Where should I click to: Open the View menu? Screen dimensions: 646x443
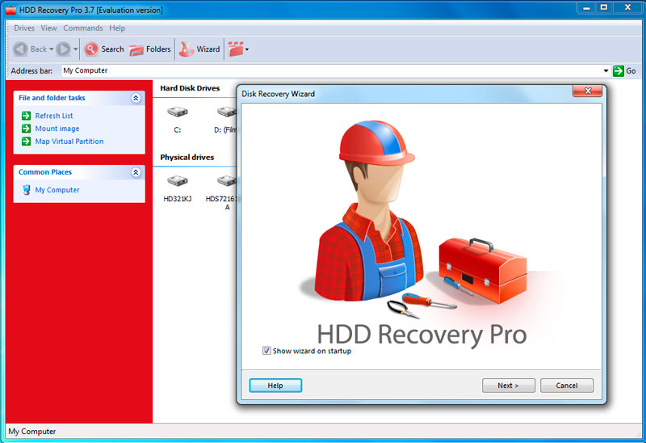point(48,28)
